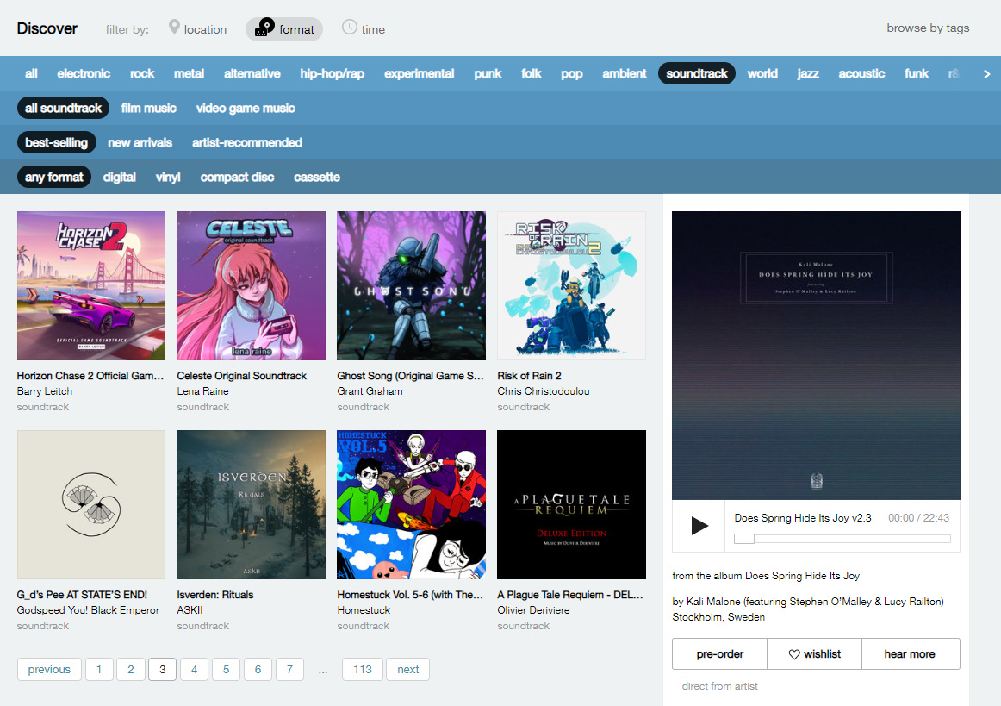1001x706 pixels.
Task: Go to page 7
Action: click(289, 670)
